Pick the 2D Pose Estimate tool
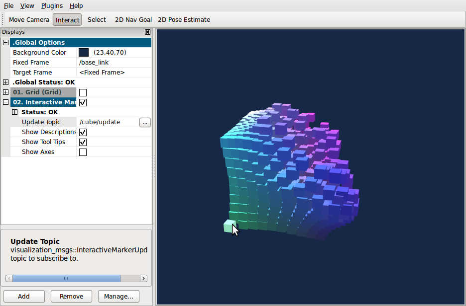466x306 pixels. pos(184,20)
